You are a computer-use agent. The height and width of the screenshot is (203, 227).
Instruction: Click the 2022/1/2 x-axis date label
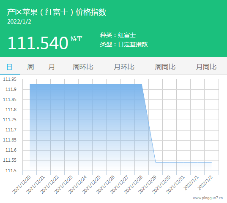(205, 183)
